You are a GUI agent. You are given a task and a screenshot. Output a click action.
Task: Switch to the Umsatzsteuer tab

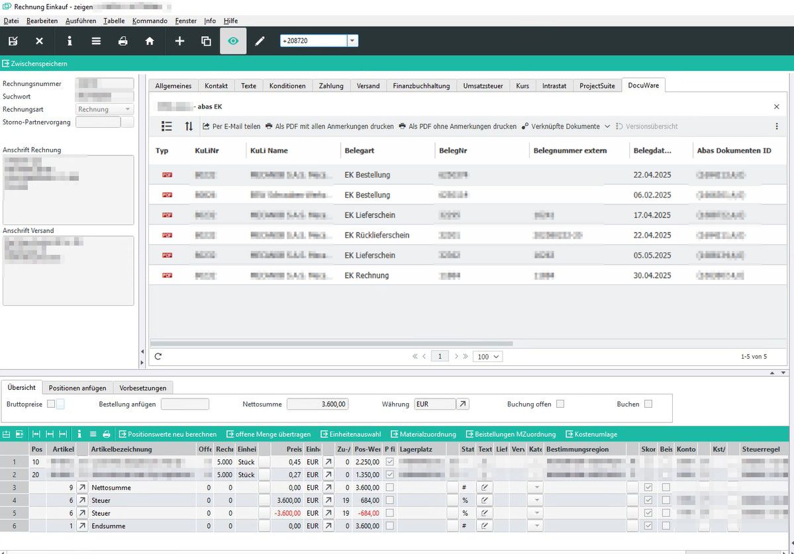tap(483, 85)
